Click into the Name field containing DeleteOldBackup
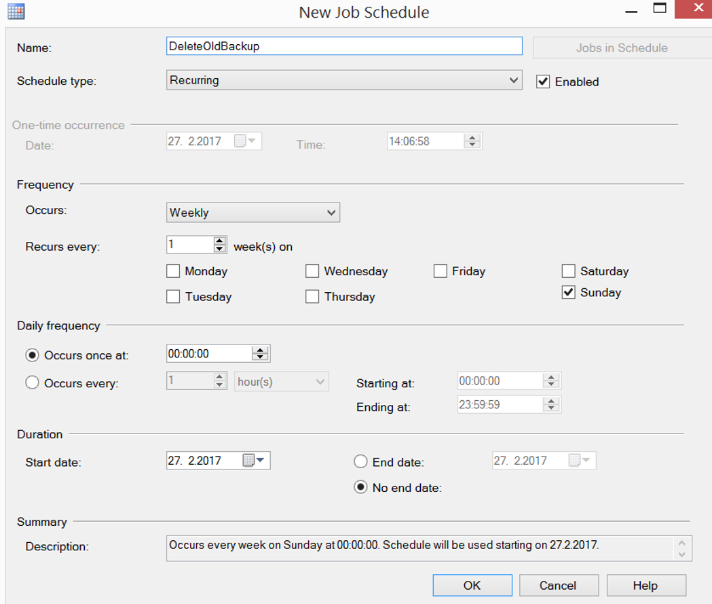The image size is (712, 604). tap(344, 46)
